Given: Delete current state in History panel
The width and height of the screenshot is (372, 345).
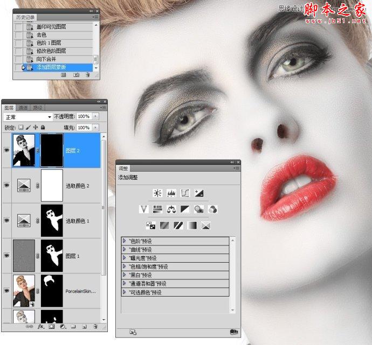Looking at the screenshot, I should point(88,75).
